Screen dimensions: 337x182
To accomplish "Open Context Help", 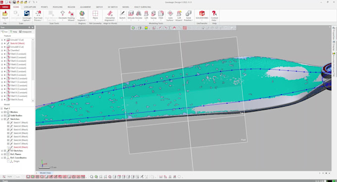I will pyautogui.click(x=214, y=16).
